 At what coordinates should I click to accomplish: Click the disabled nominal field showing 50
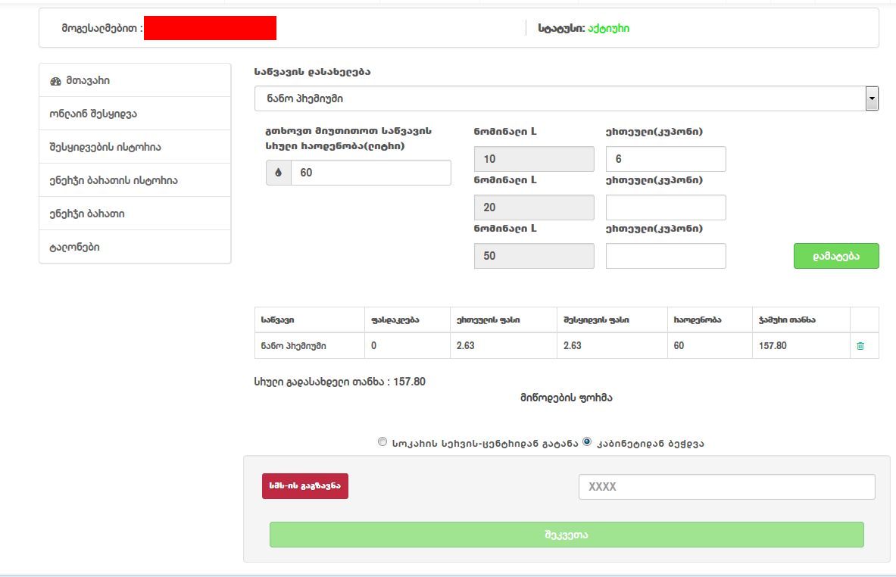pos(534,256)
